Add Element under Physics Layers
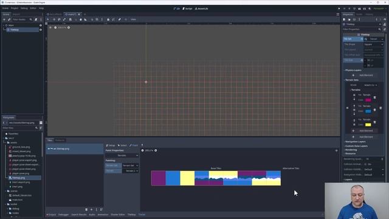The width and height of the screenshot is (389, 219). click(x=363, y=75)
